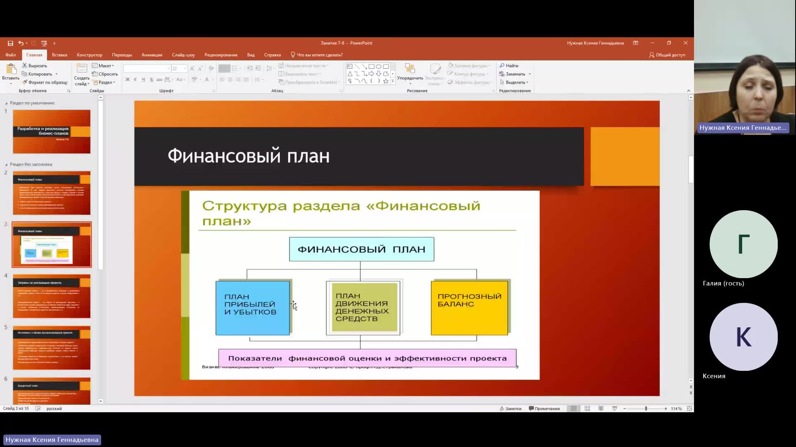
Task: Click the zoom slider handle
Action: pos(646,409)
